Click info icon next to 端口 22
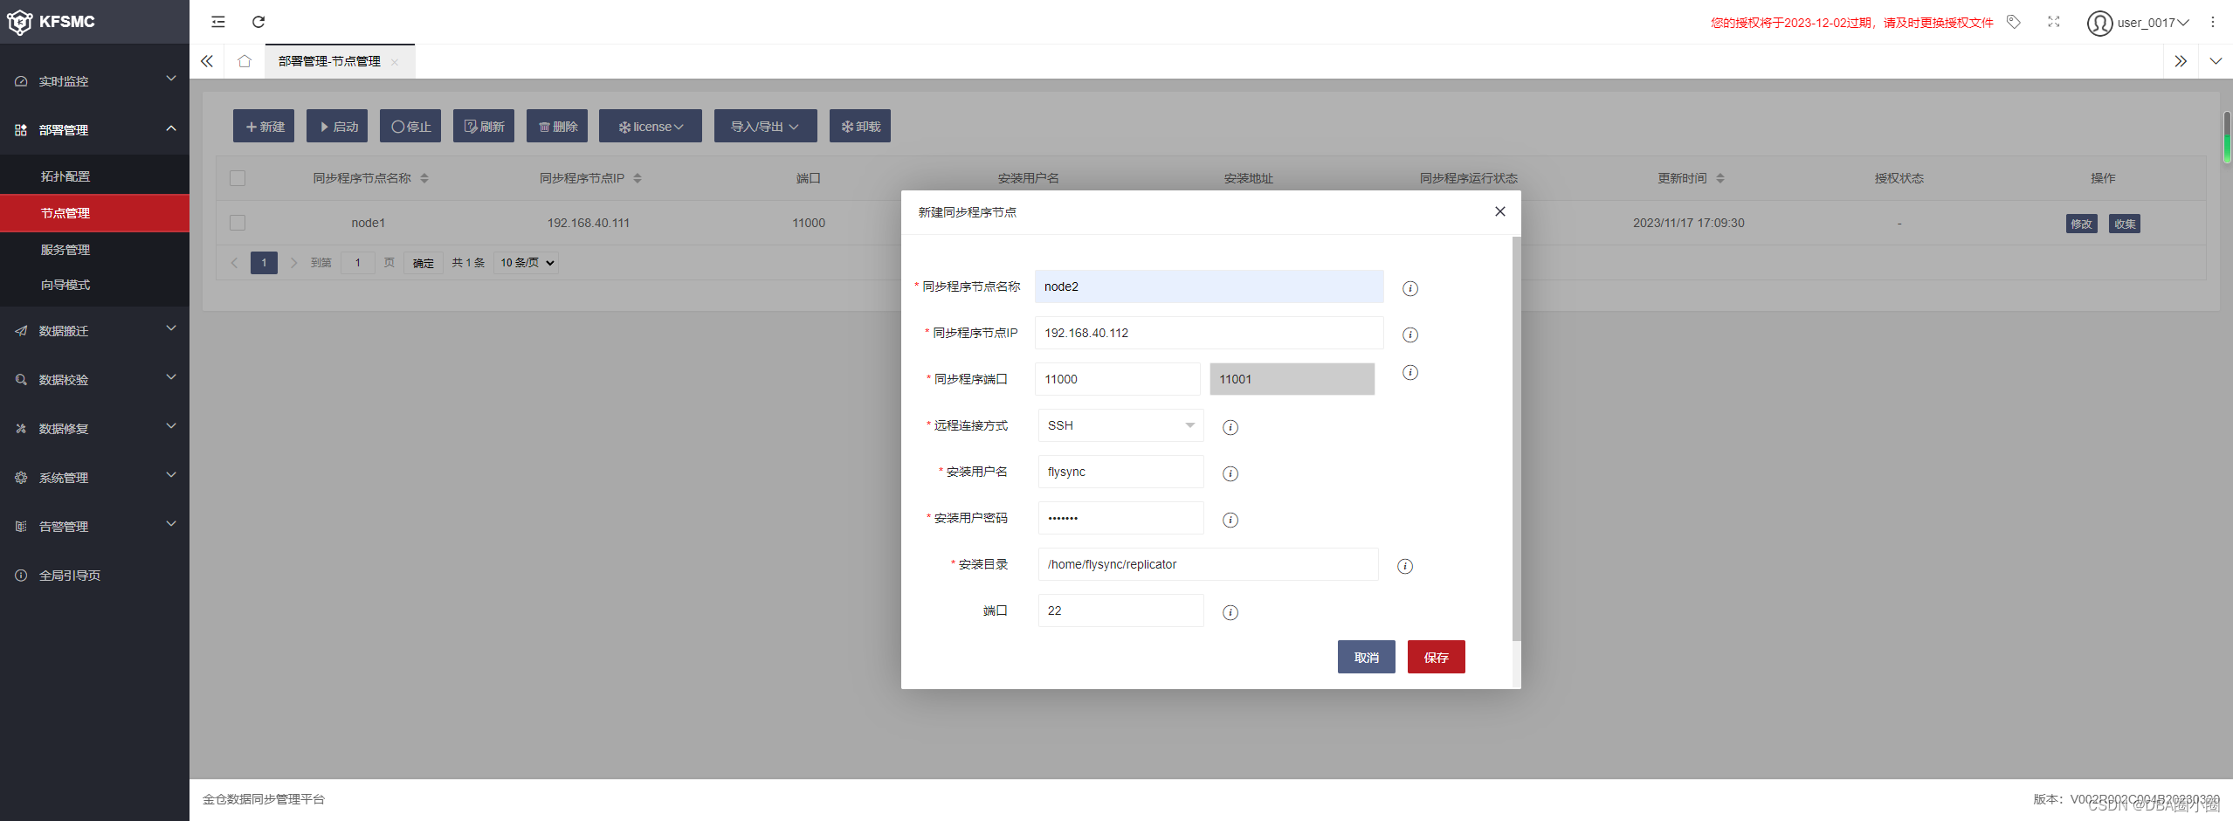2233x821 pixels. point(1230,613)
